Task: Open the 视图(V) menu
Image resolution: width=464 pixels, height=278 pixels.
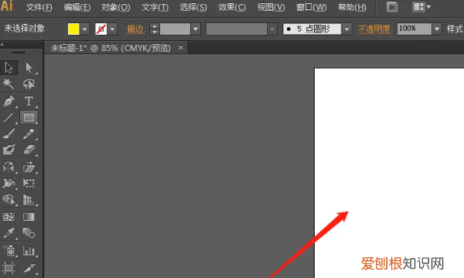Action: (271, 7)
